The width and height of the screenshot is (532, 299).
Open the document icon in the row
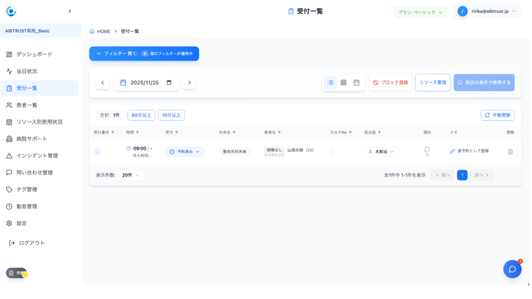[510, 152]
